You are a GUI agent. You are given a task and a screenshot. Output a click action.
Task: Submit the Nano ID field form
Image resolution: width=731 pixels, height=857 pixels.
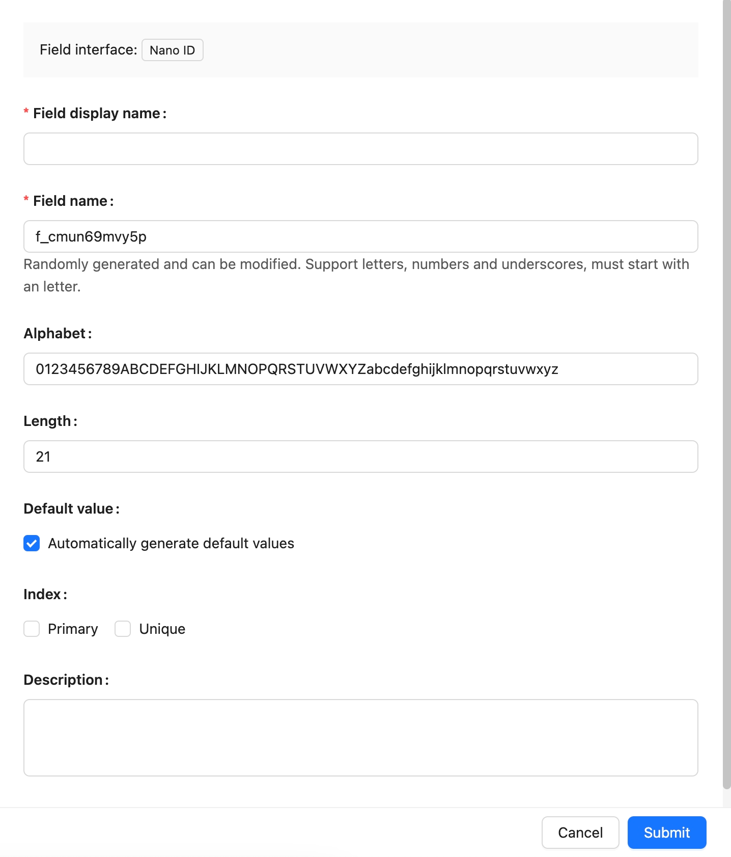[x=666, y=833]
